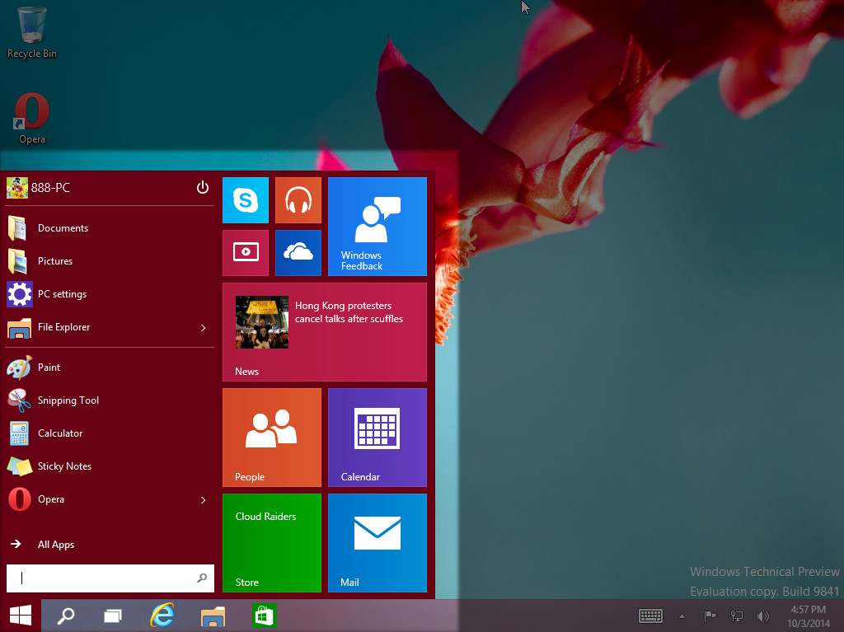Expand Opera jump list arrow
This screenshot has height=632, width=844.
204,500
